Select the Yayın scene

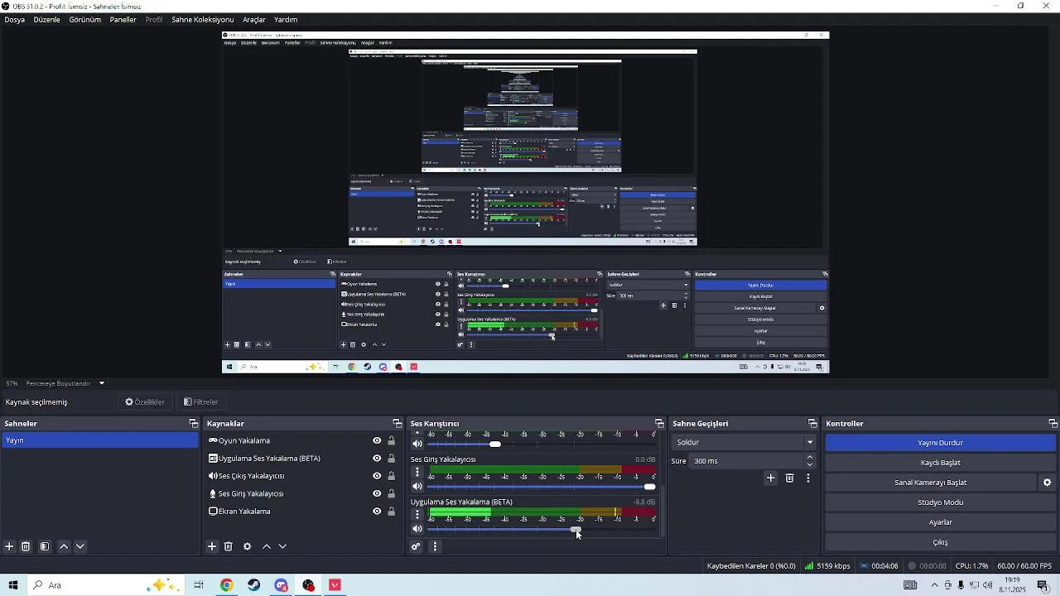(x=99, y=440)
